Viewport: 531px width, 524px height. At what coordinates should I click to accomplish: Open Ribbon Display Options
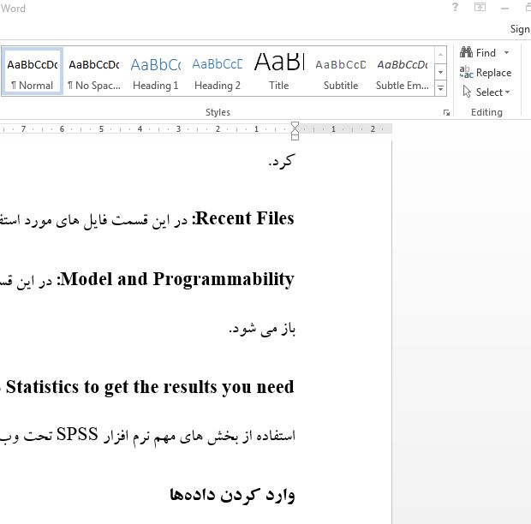480,7
